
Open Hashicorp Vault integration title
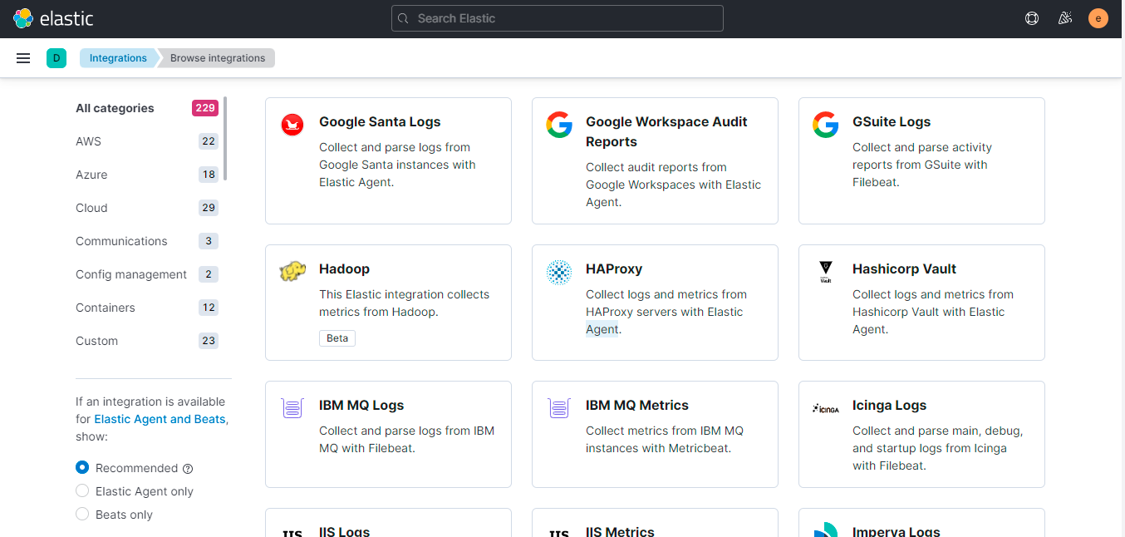tap(904, 268)
